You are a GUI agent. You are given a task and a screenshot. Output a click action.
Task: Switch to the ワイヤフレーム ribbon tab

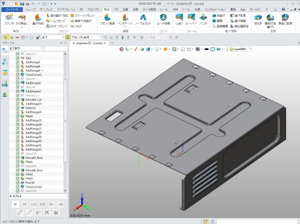66,10
